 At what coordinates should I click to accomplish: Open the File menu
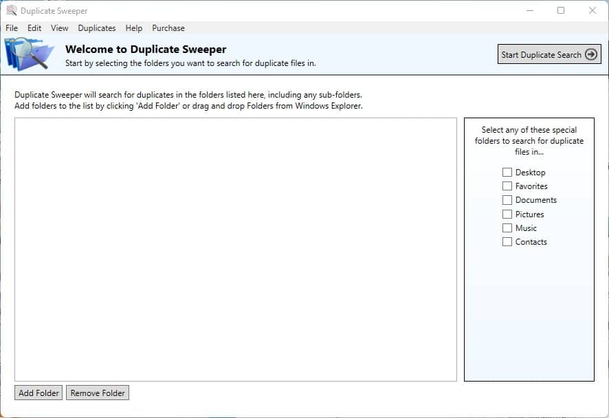pyautogui.click(x=12, y=28)
